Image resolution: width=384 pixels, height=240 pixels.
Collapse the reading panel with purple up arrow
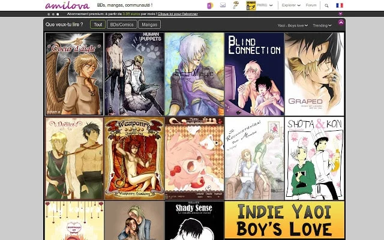[341, 23]
